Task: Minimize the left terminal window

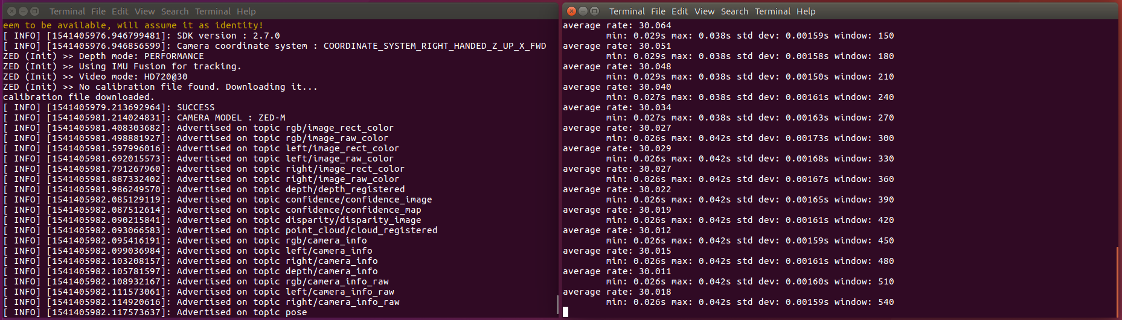Action: tap(23, 11)
